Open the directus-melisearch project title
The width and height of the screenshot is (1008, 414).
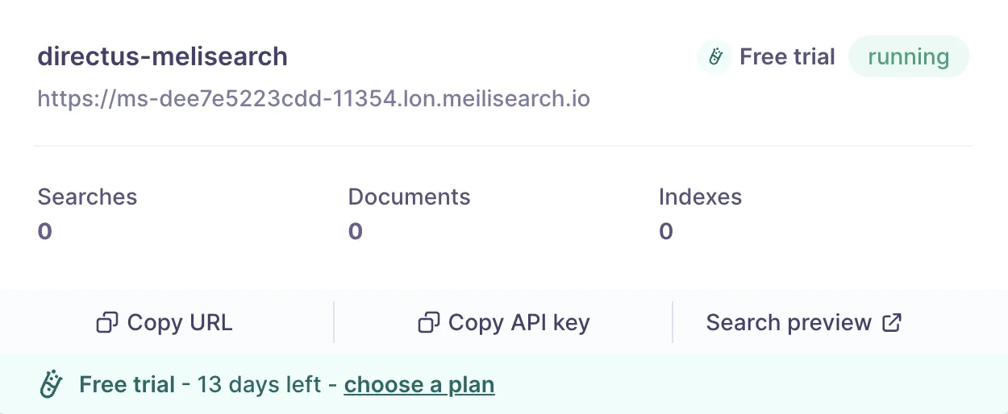[162, 56]
